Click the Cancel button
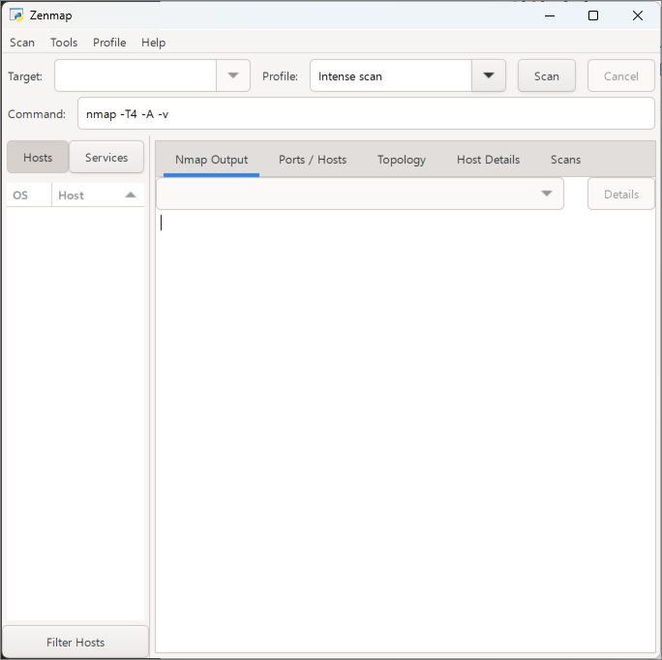 (x=620, y=75)
